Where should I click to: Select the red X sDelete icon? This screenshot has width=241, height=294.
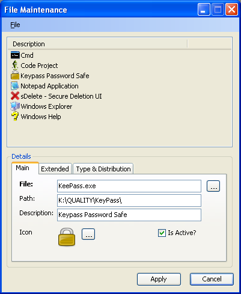coord(15,96)
